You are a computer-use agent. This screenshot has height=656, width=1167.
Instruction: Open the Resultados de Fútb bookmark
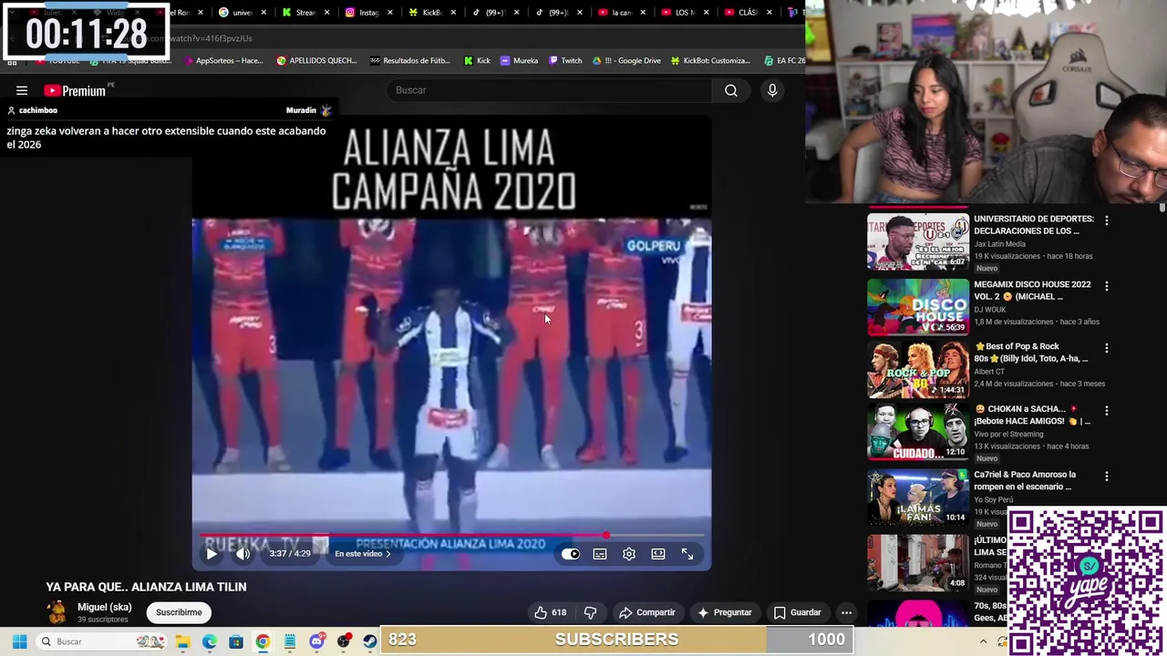(x=410, y=61)
